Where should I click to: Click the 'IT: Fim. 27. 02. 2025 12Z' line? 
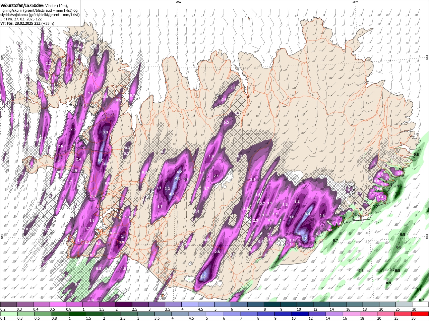tap(21, 19)
